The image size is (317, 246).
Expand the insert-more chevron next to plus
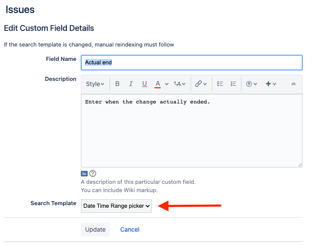click(x=274, y=84)
